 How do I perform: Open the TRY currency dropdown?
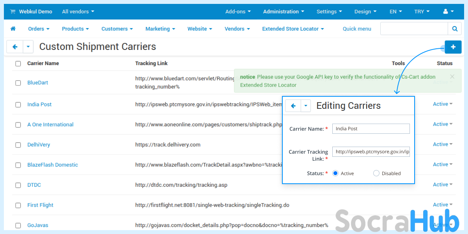(x=422, y=12)
